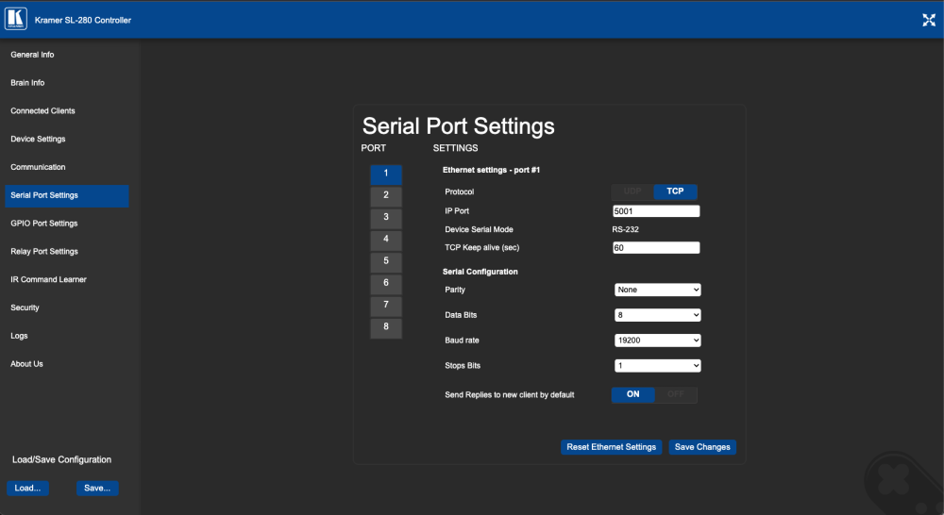Focus the TCP Keep alive field
This screenshot has width=944, height=515.
click(x=656, y=248)
